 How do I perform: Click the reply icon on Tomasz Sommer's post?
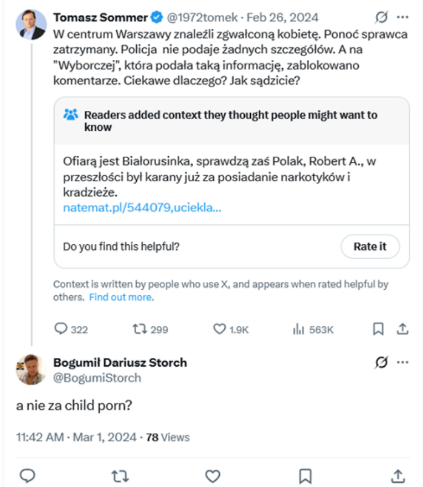click(61, 329)
